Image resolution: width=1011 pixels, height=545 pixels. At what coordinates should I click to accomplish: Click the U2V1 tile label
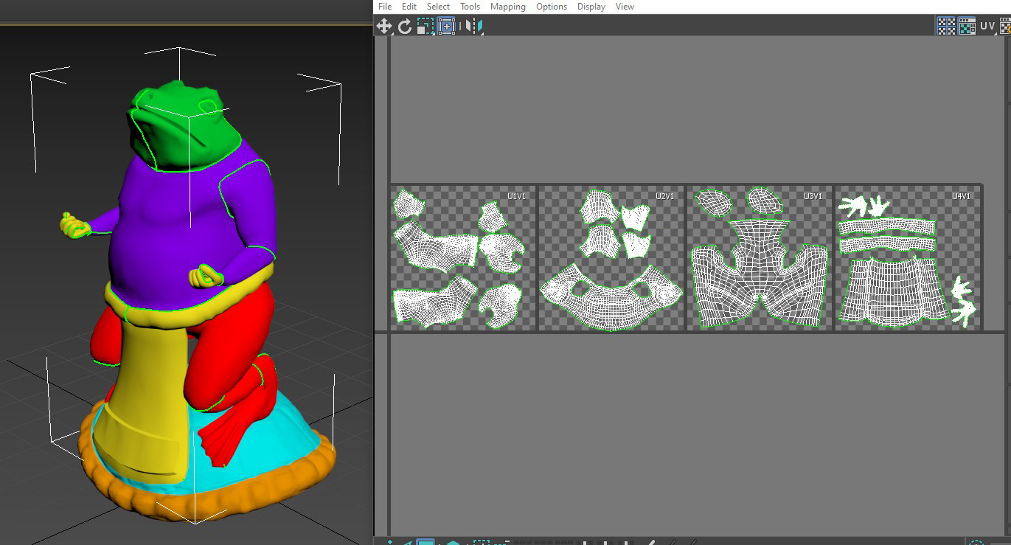point(665,196)
